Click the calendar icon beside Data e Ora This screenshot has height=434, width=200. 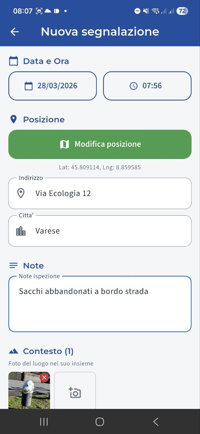coord(14,61)
